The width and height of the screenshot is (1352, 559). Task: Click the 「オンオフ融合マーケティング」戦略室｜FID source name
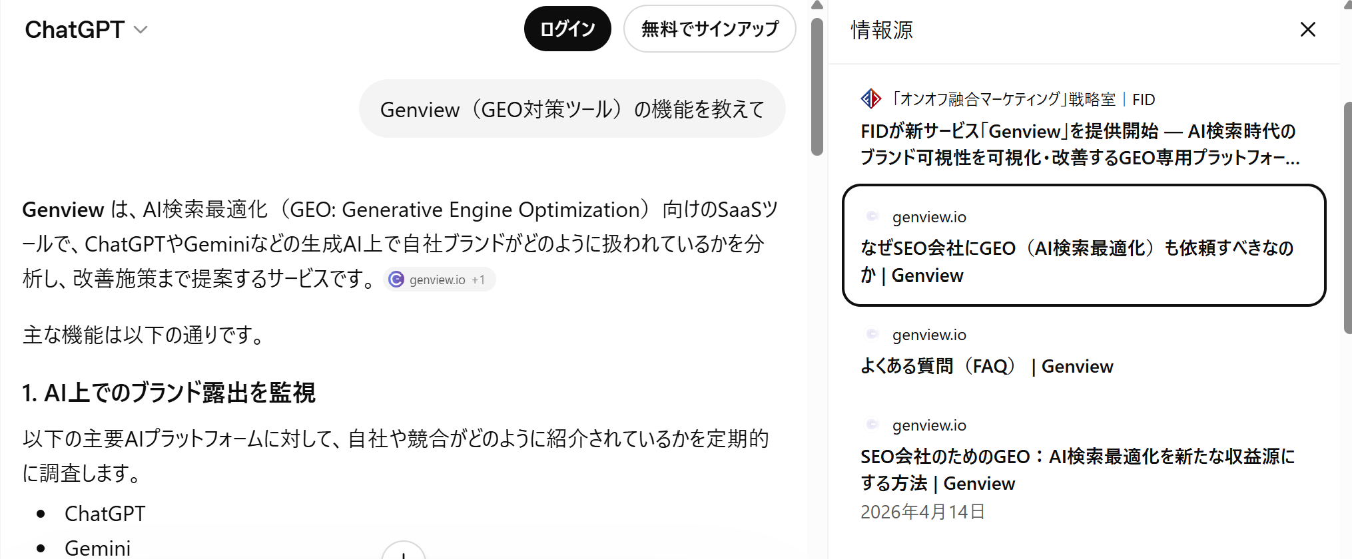pyautogui.click(x=1024, y=99)
